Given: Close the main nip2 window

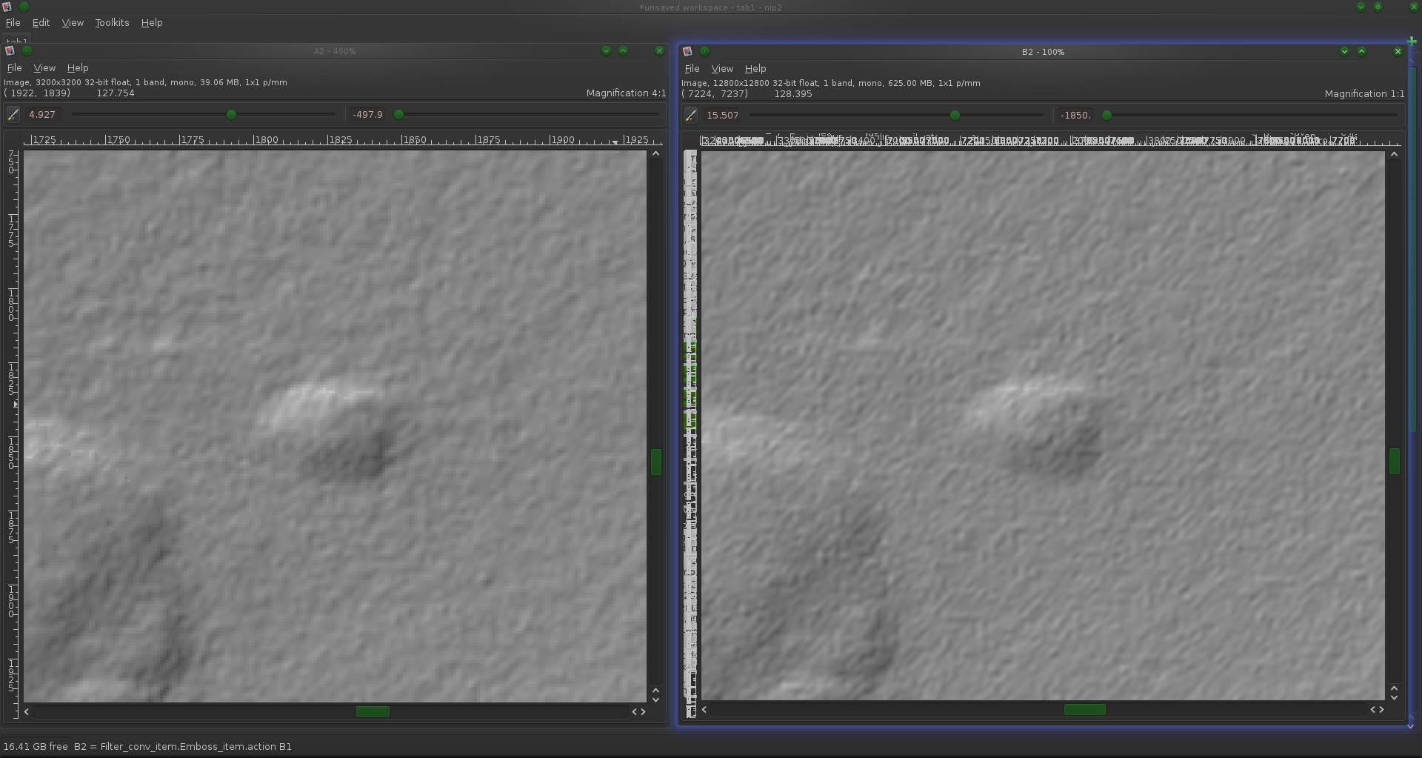Looking at the screenshot, I should (1414, 7).
